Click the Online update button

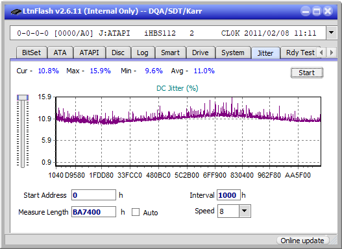[302, 241]
